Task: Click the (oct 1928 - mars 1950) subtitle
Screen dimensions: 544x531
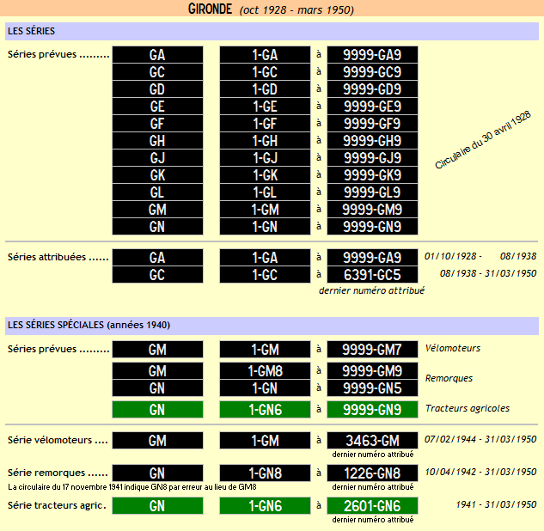Action: 296,10
